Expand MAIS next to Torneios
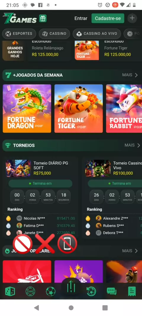The image size is (142, 316). (x=132, y=145)
